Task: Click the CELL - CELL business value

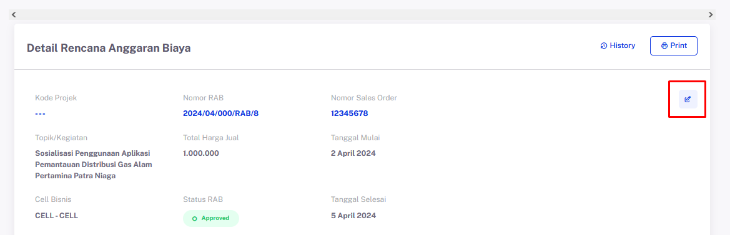Action: click(x=56, y=216)
